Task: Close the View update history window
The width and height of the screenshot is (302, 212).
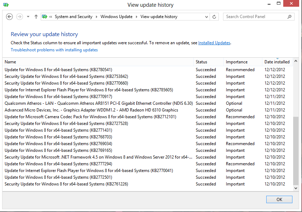Action: [291, 4]
